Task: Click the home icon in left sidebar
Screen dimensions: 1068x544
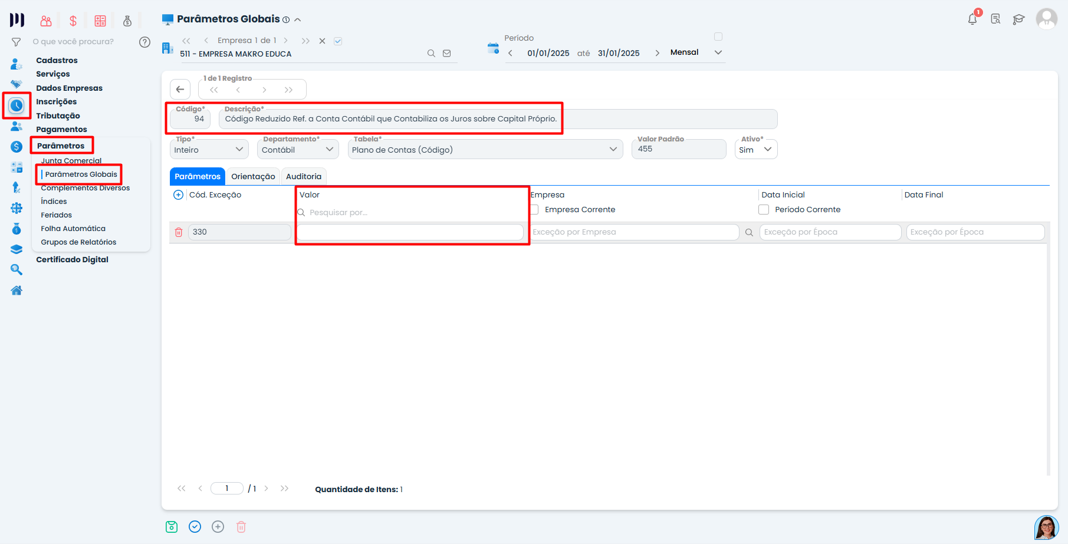Action: 17,291
